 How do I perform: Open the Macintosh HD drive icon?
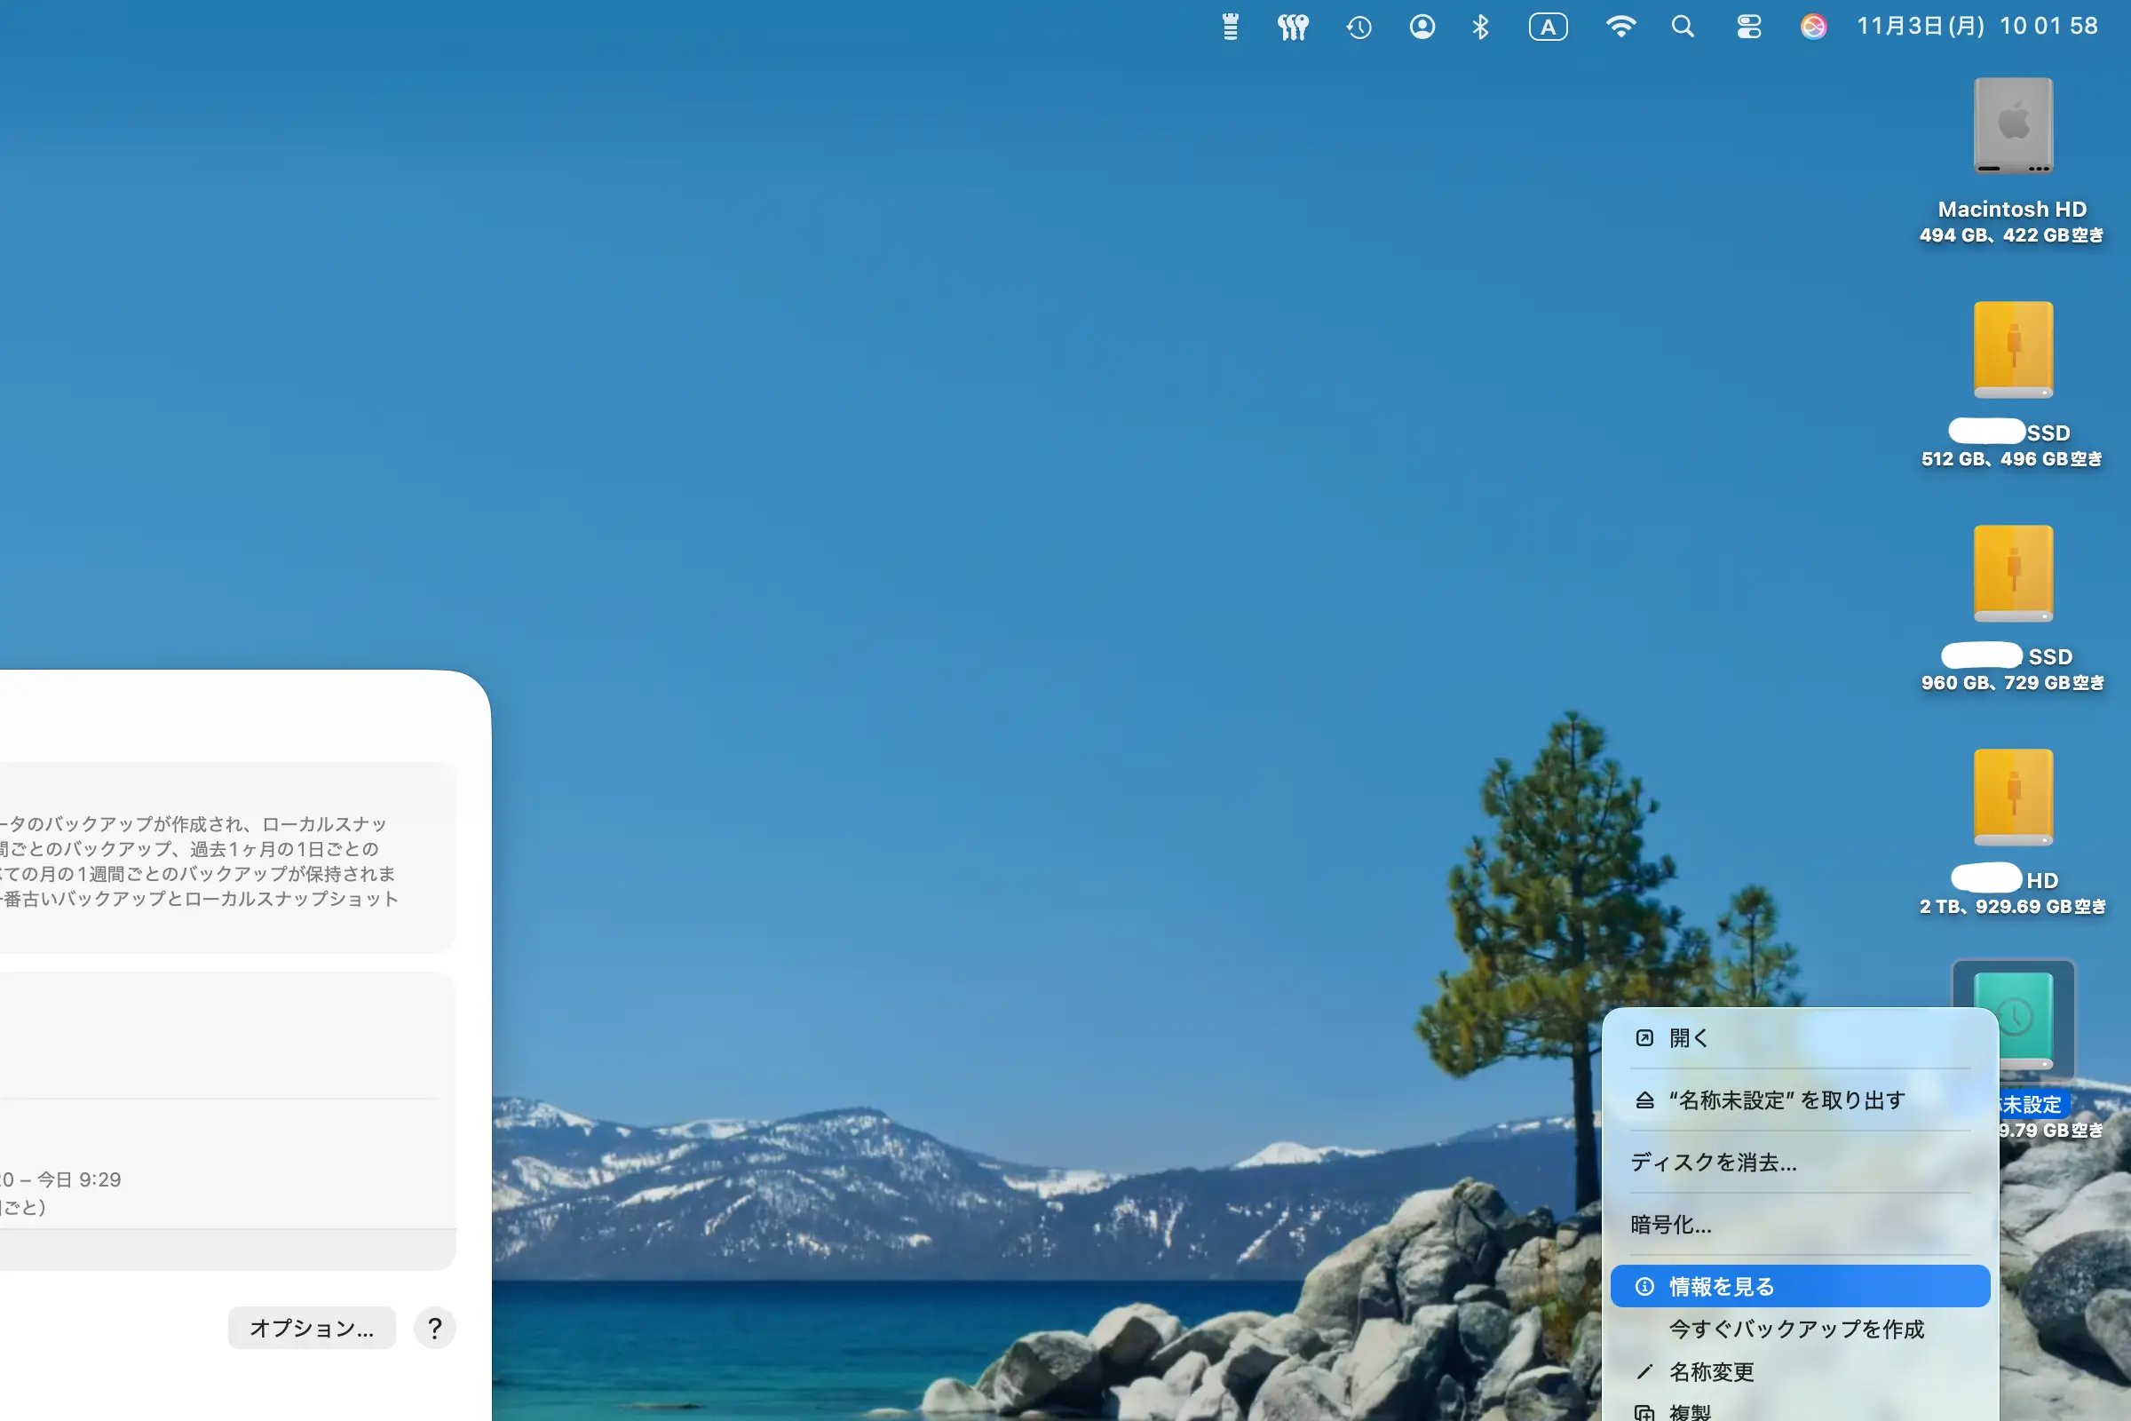point(2012,126)
